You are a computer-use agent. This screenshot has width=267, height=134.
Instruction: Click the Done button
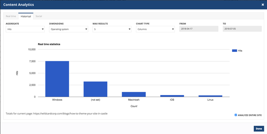[x=259, y=129]
